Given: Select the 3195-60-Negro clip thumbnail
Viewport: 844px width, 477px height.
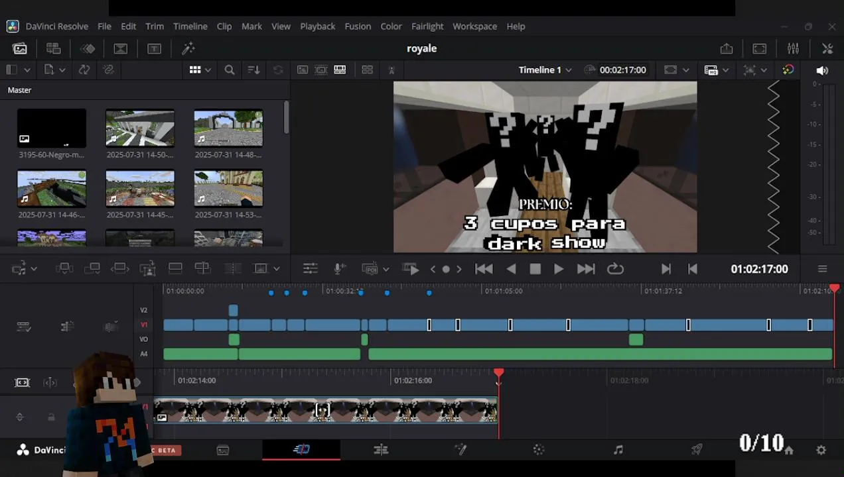Looking at the screenshot, I should [52, 128].
